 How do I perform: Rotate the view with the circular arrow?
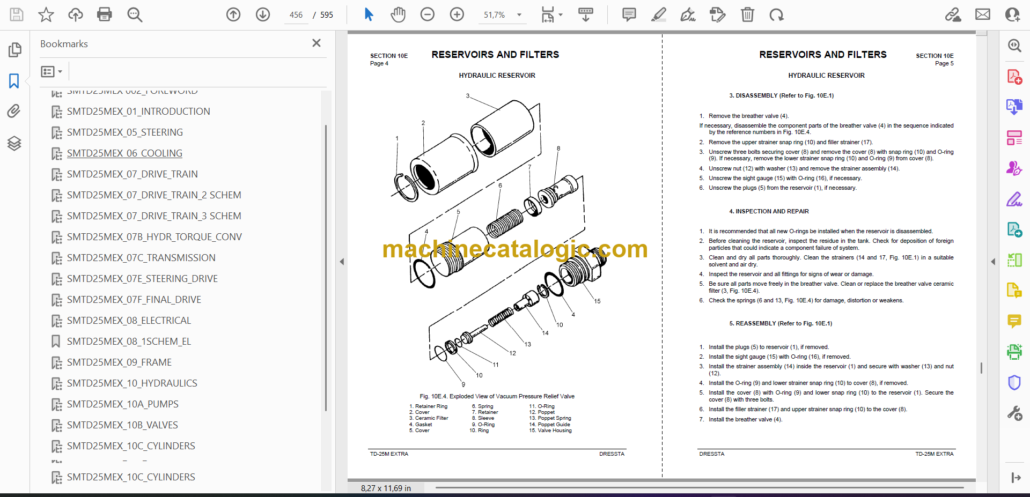pos(776,14)
